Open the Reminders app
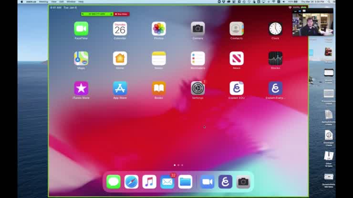This screenshot has height=198, width=353. click(x=197, y=59)
